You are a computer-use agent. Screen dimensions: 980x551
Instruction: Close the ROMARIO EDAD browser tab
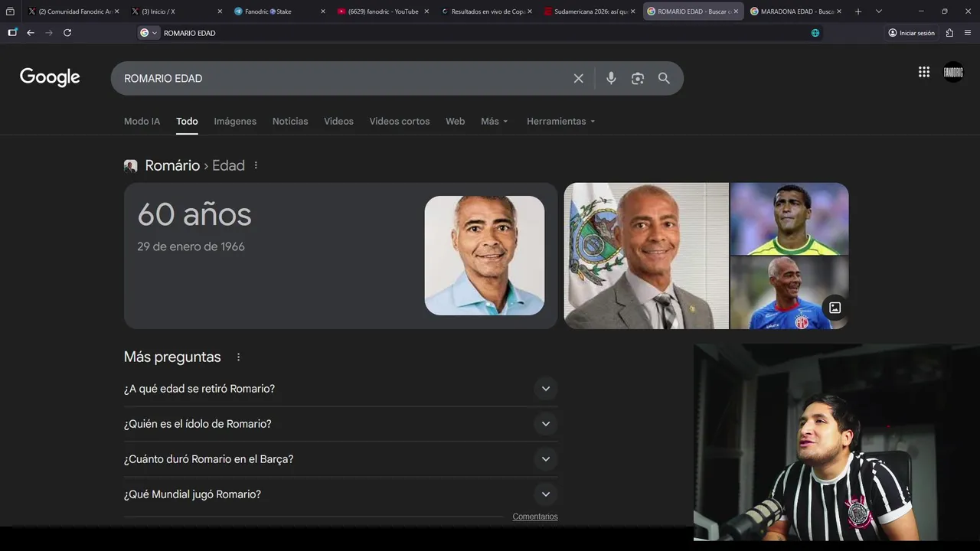point(736,11)
